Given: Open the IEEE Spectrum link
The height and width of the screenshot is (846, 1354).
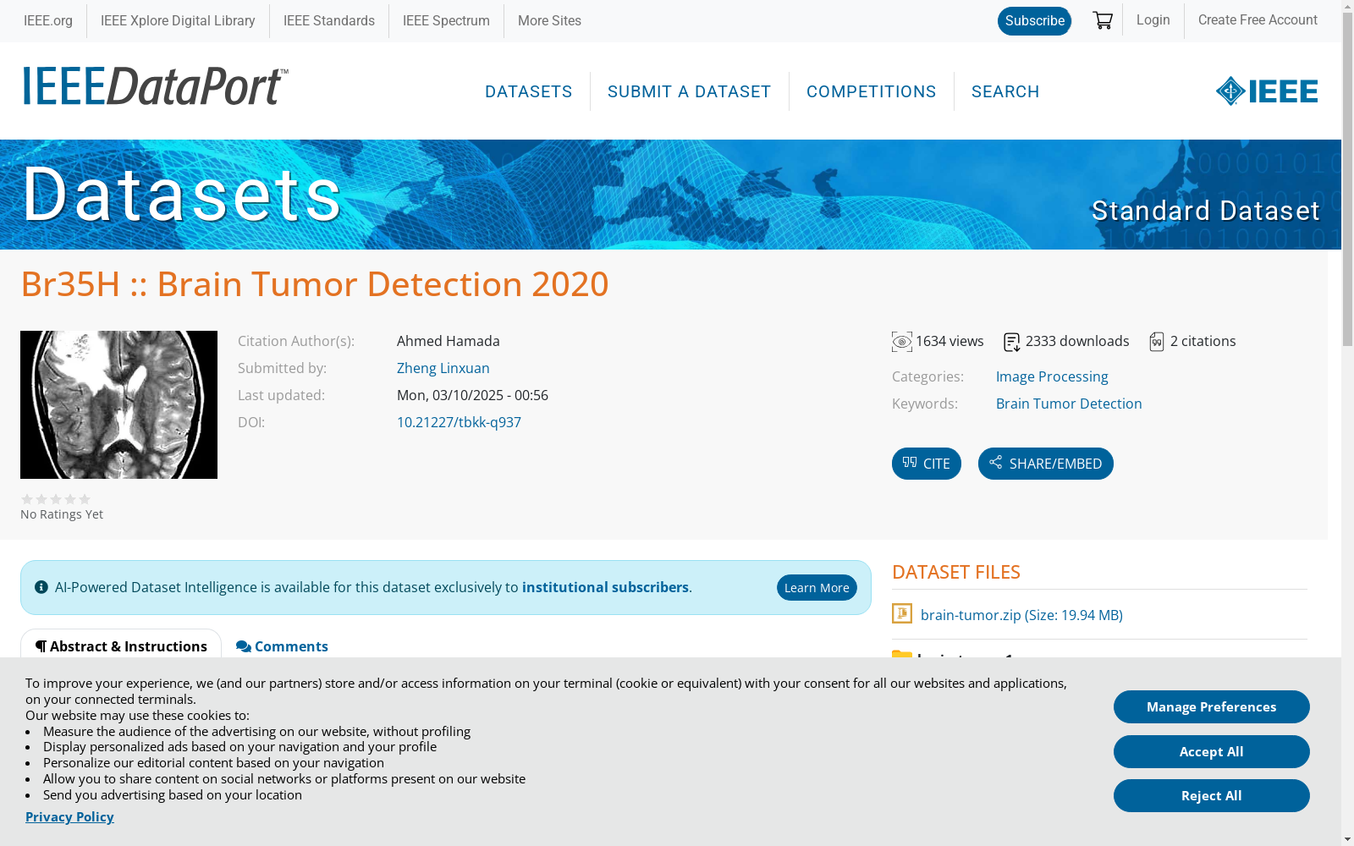Looking at the screenshot, I should (x=446, y=21).
